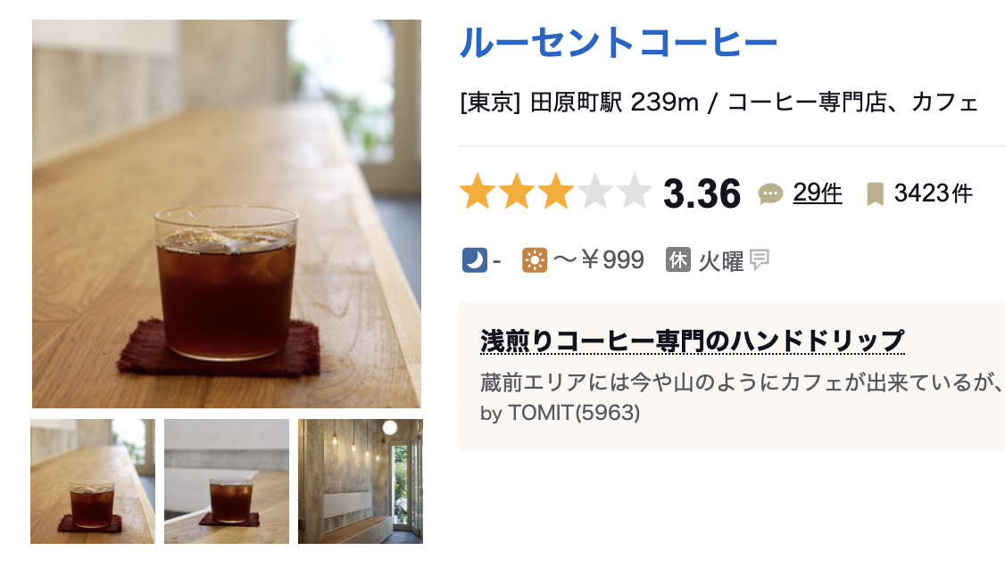The image size is (1005, 567).
Task: Select second thumbnail of iced coffee glass
Action: (226, 481)
